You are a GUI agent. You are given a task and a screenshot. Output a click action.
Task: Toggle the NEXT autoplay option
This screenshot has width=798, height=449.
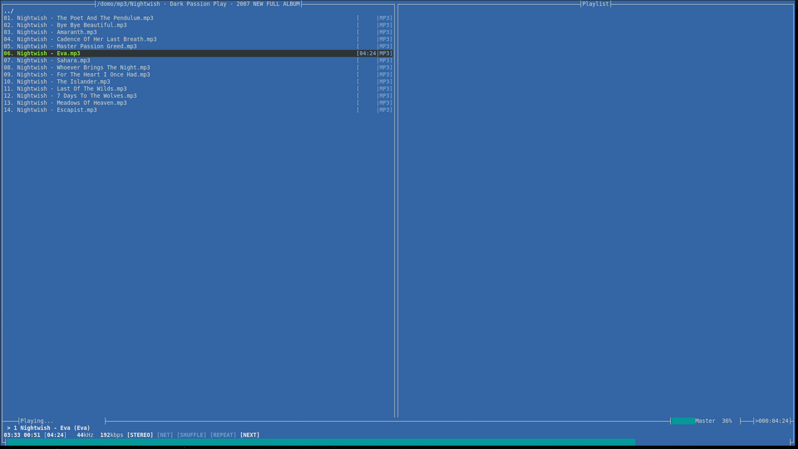click(x=250, y=435)
